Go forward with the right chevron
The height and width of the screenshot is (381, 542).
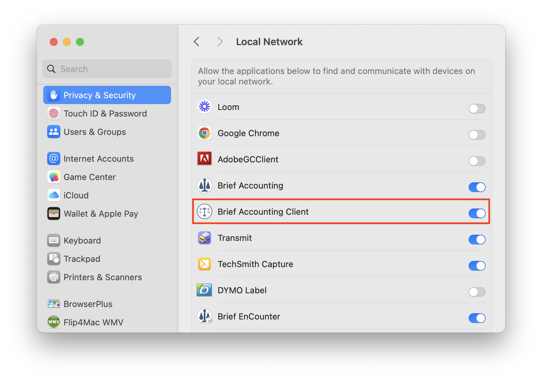tap(220, 42)
